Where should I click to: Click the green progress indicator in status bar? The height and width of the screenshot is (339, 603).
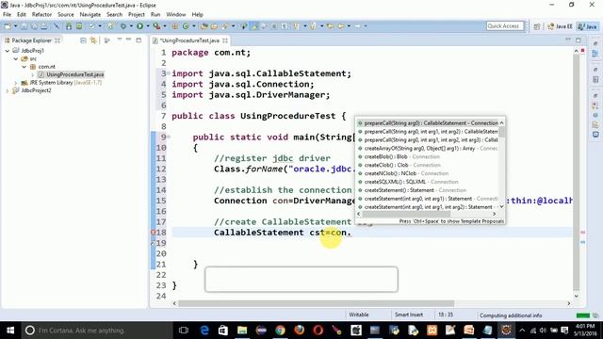click(x=583, y=315)
